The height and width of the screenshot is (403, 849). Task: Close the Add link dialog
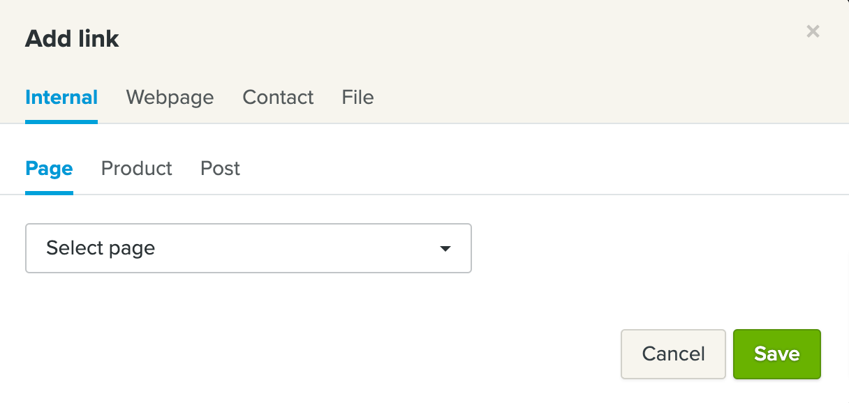pyautogui.click(x=813, y=31)
